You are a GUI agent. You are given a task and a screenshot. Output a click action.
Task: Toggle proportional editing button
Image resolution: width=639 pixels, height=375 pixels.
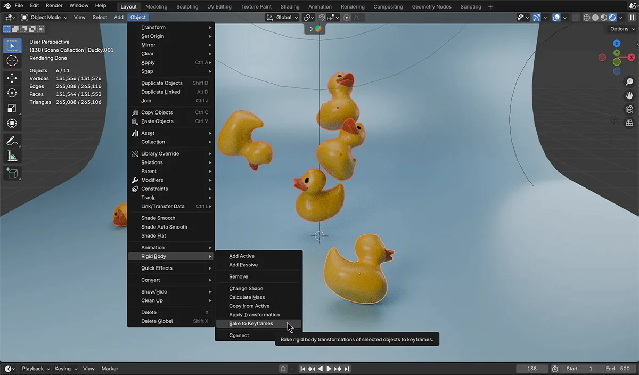point(347,18)
